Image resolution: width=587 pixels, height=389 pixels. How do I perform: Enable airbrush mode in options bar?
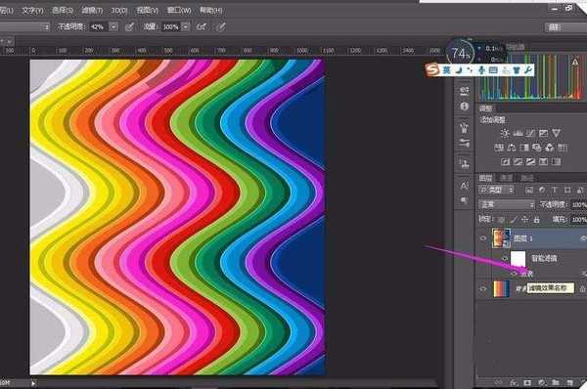202,26
